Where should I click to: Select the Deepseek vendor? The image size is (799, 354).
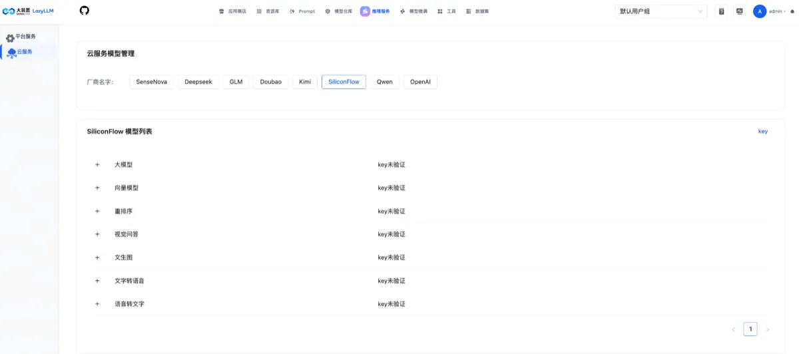tap(198, 82)
